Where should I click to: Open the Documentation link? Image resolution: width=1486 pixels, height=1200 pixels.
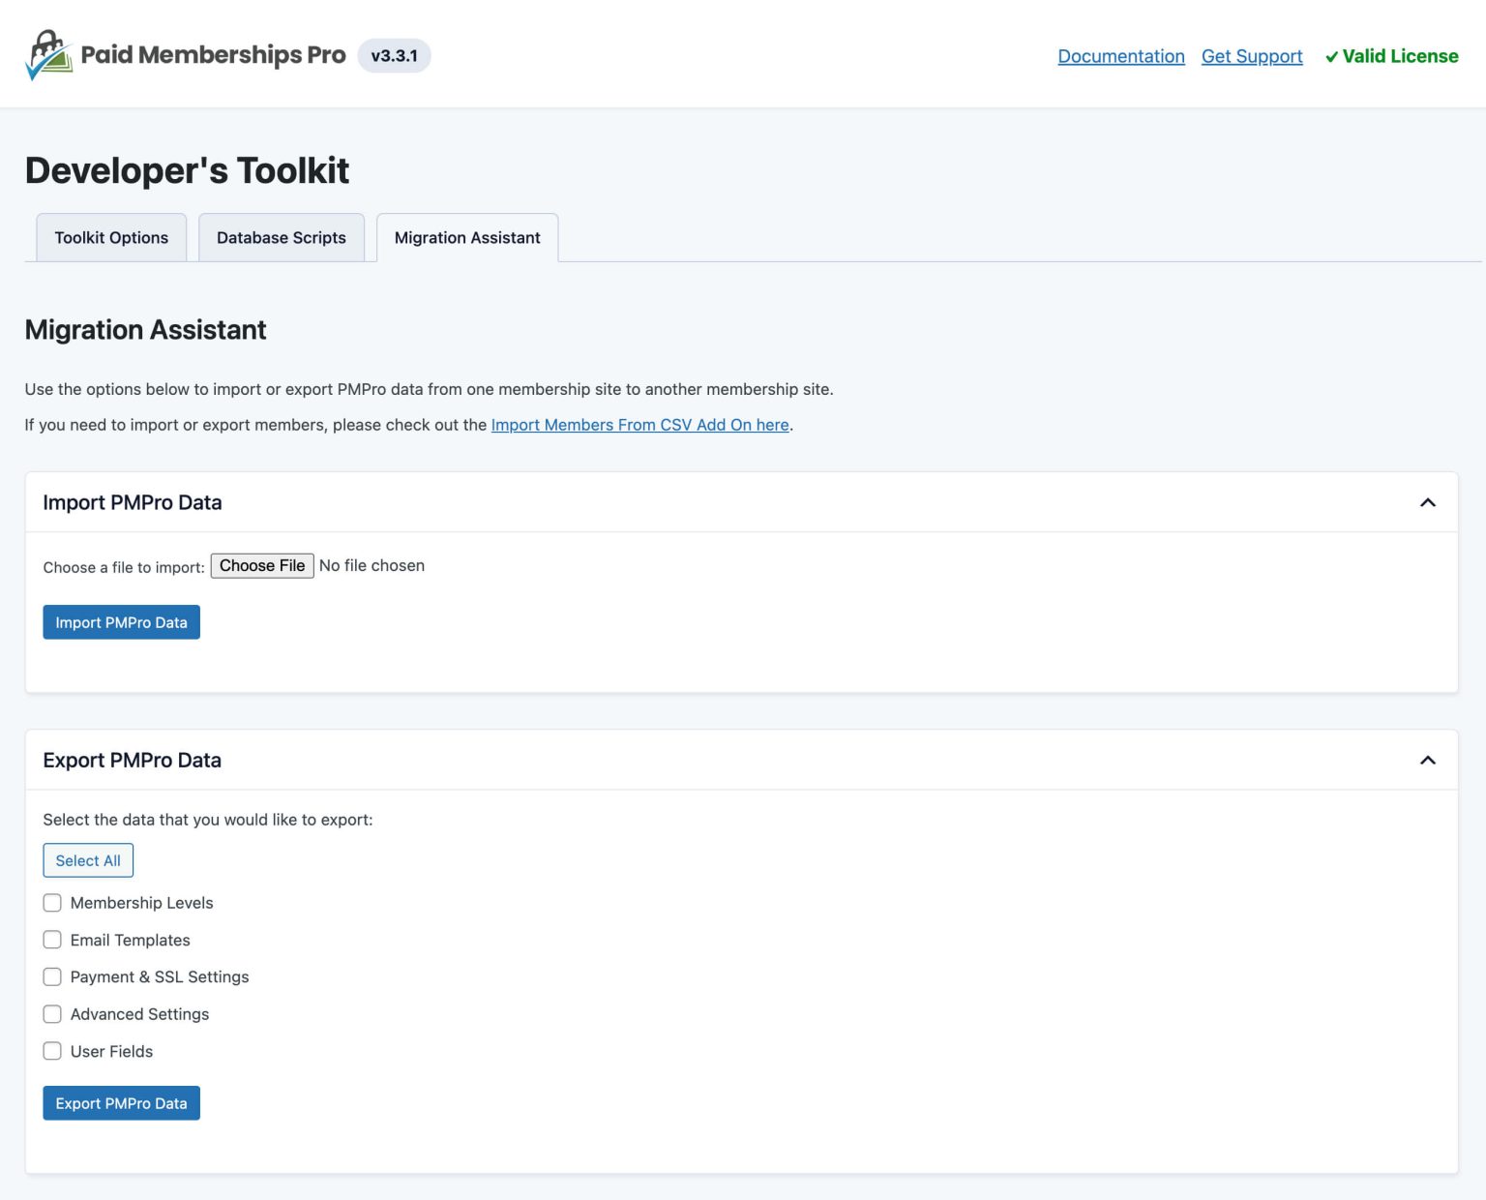coord(1121,56)
